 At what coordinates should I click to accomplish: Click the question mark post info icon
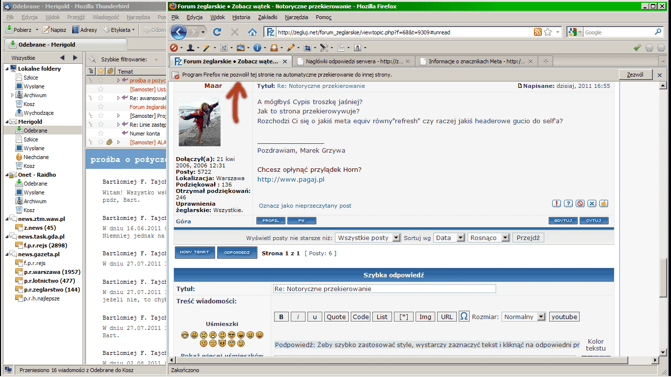coord(568,203)
